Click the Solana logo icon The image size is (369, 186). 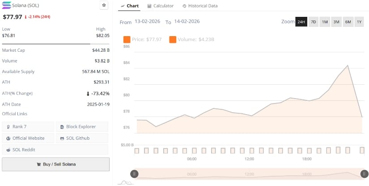pyautogui.click(x=6, y=5)
